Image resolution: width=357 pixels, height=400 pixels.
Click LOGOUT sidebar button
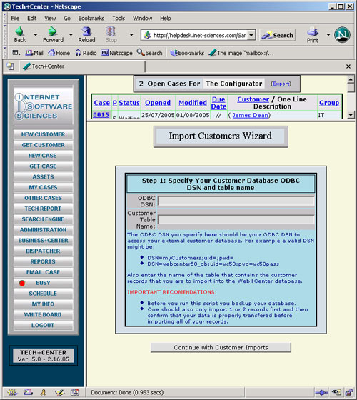(43, 325)
